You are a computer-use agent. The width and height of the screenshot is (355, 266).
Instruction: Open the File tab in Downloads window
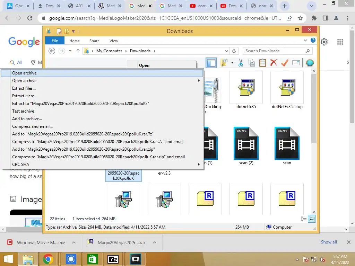pos(55,41)
